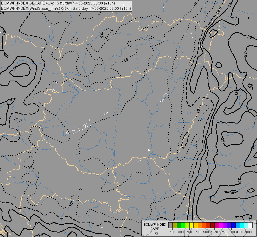Pick the pale cyan legend swatch
The width and height of the screenshot is (257, 237).
[x=246, y=225]
